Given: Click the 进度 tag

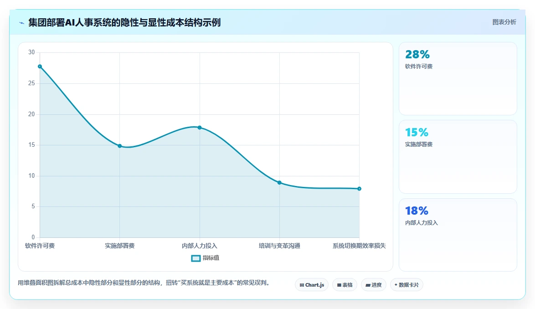Looking at the screenshot, I should (374, 285).
